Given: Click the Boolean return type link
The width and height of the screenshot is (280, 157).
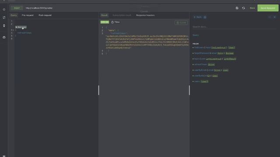Looking at the screenshot, I should pyautogui.click(x=230, y=53).
